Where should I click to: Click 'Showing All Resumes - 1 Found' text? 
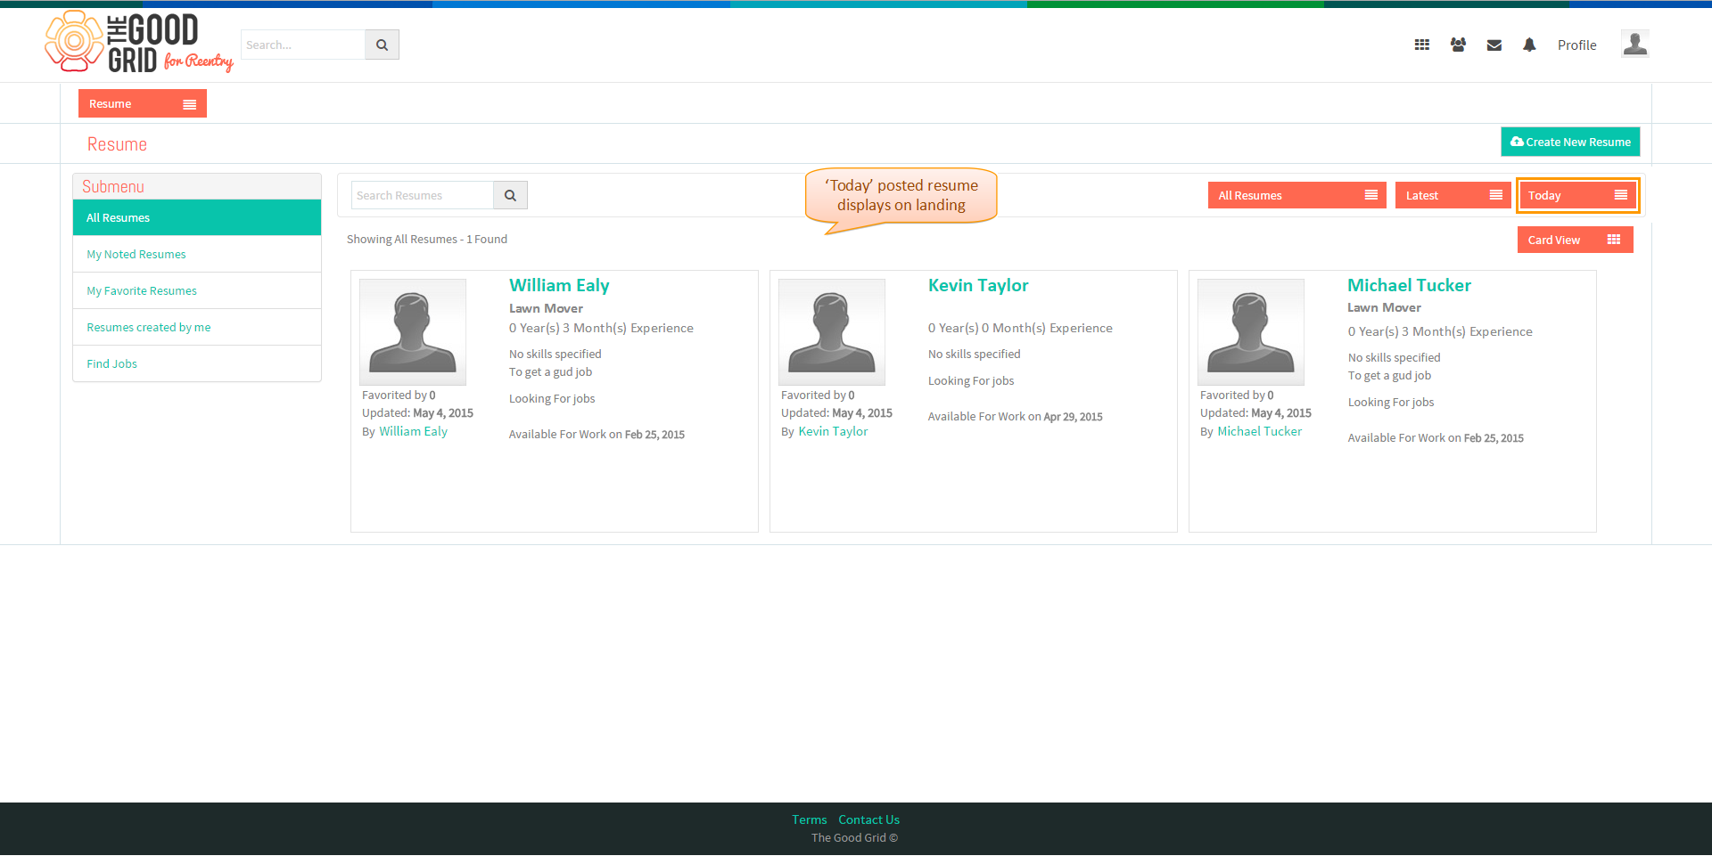click(x=427, y=239)
